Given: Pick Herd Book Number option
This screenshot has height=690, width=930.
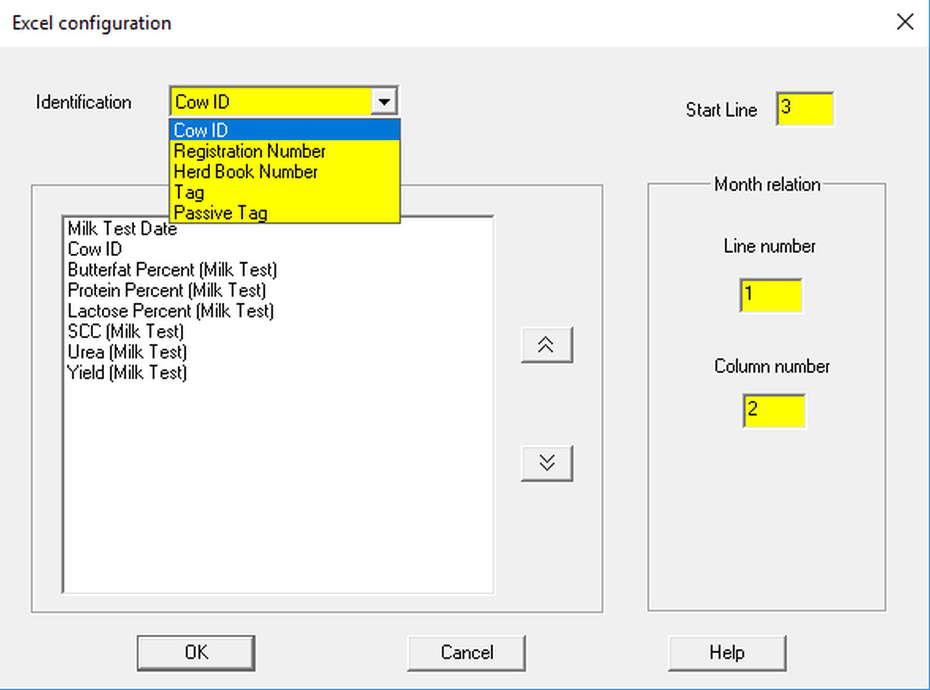Looking at the screenshot, I should [x=284, y=172].
